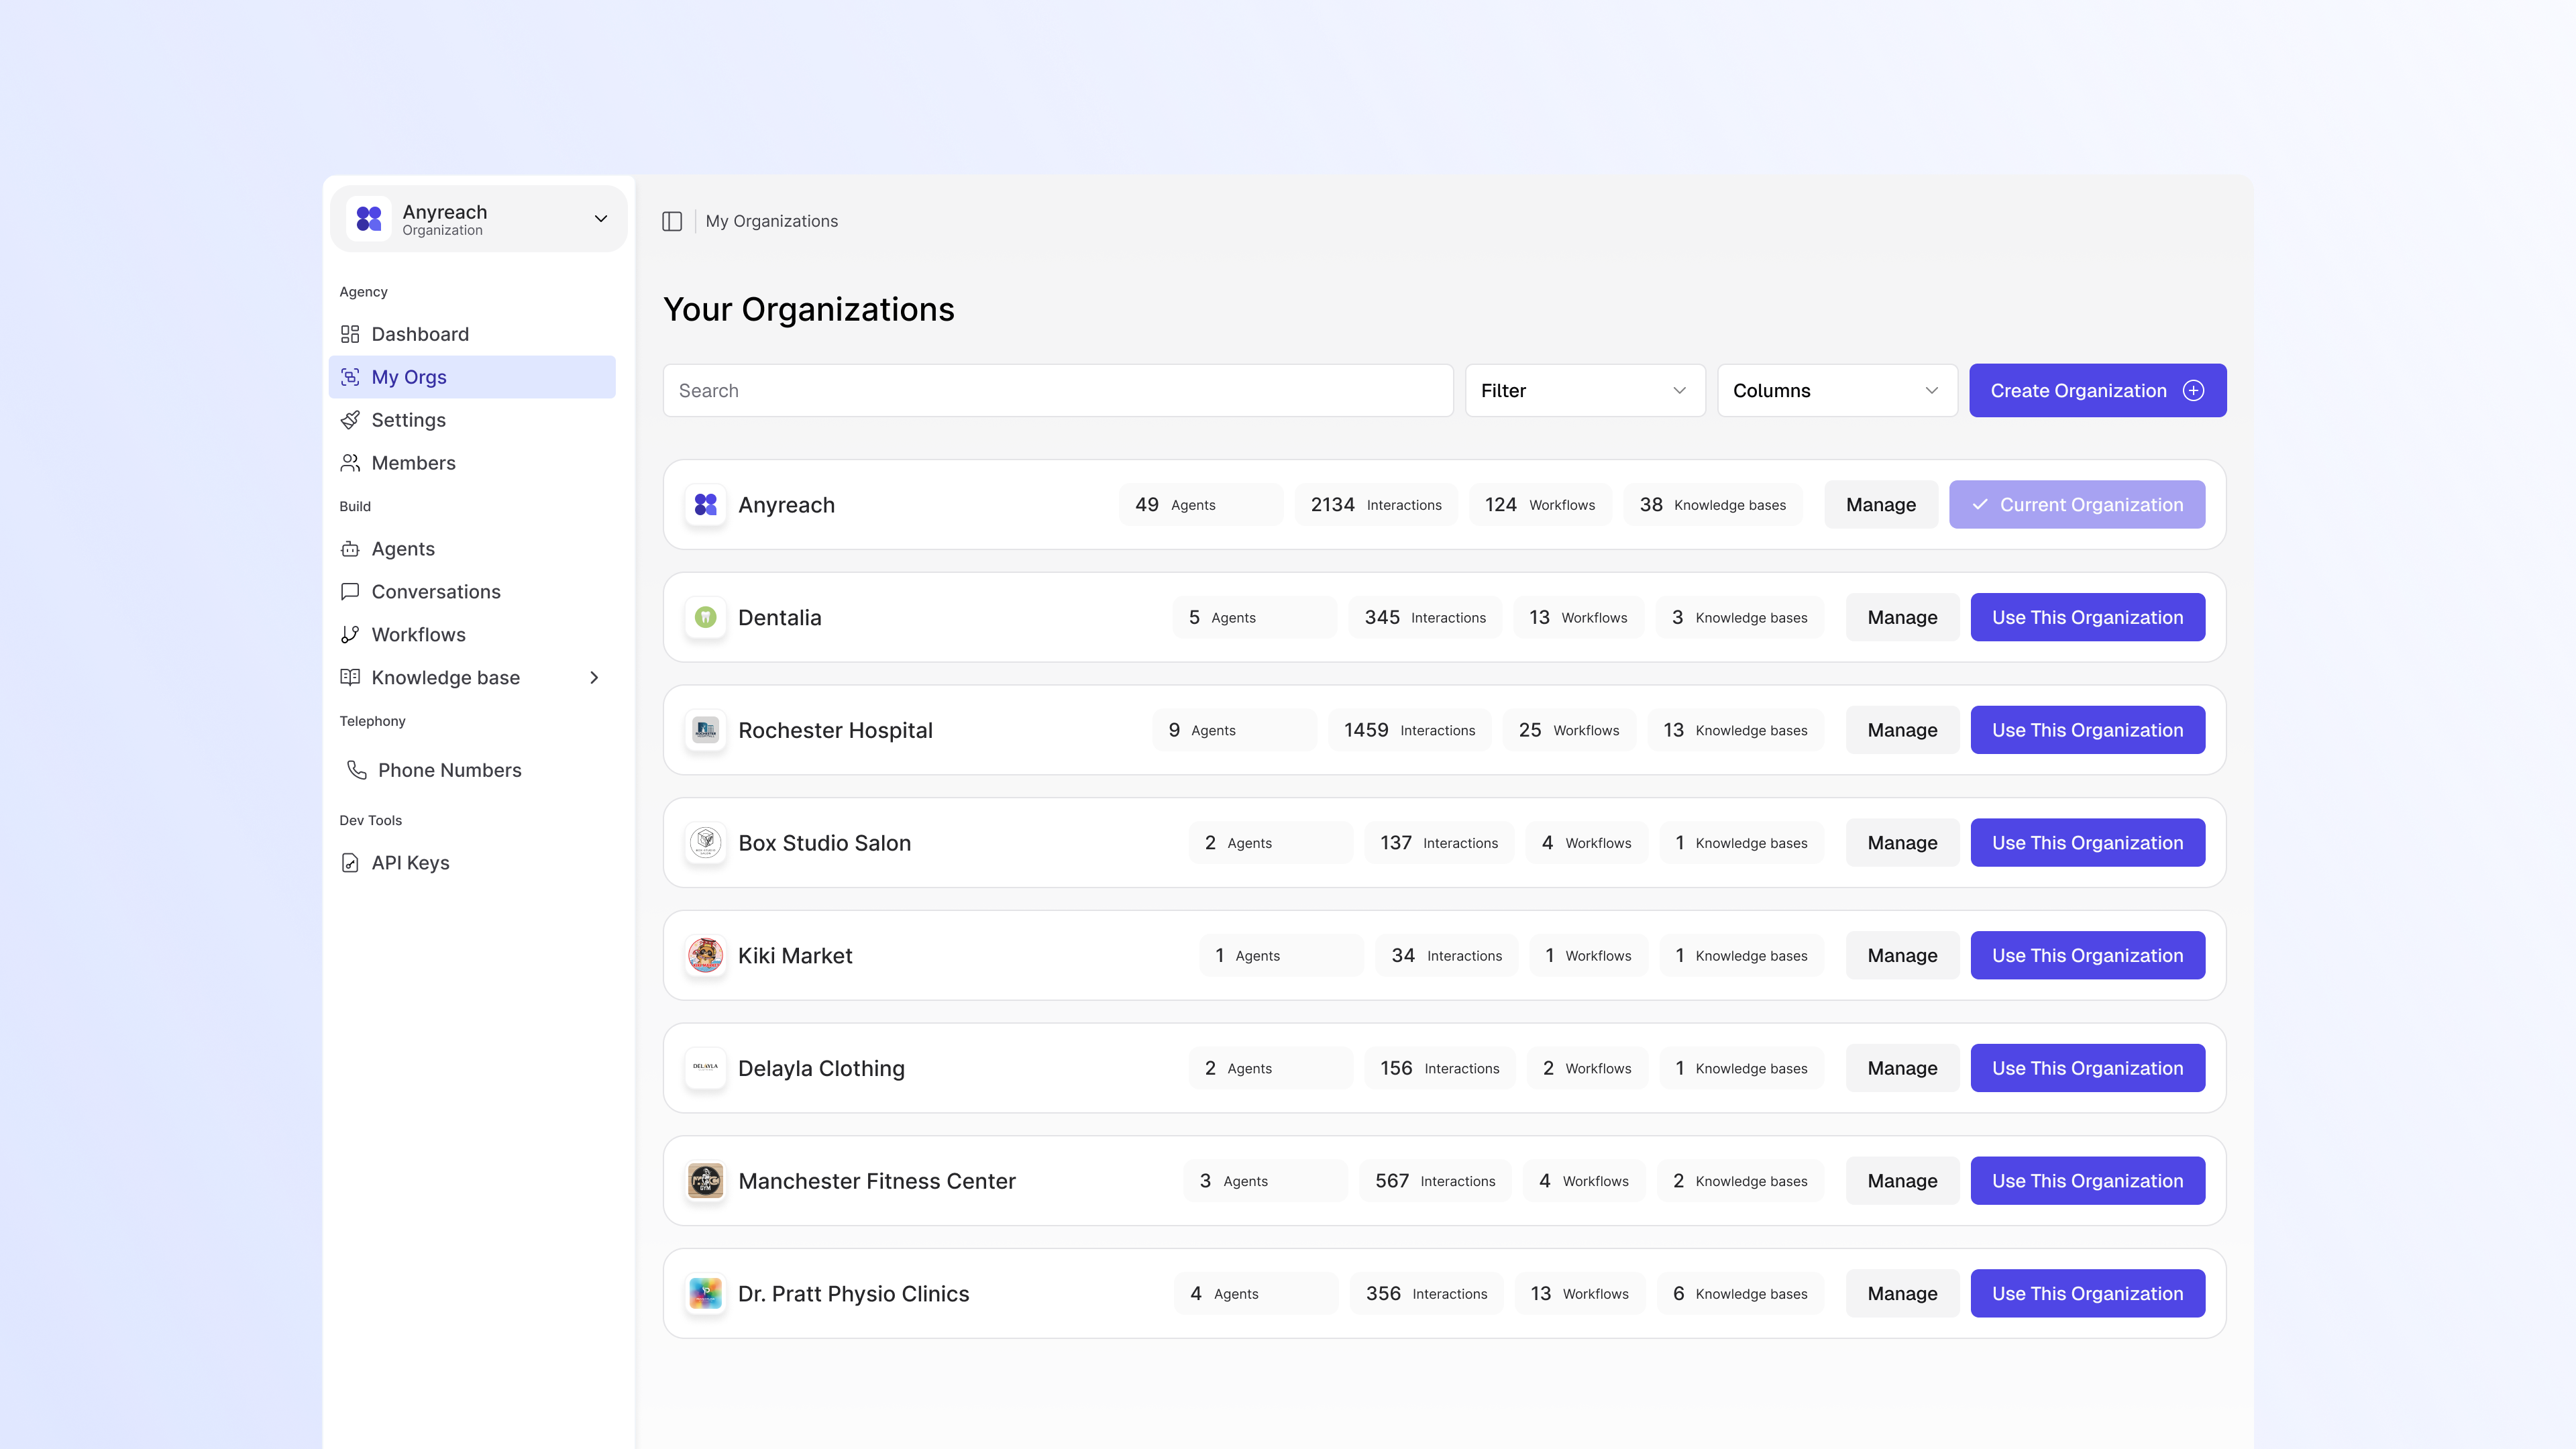Image resolution: width=2576 pixels, height=1449 pixels.
Task: Expand the organization switcher dropdown
Action: pyautogui.click(x=600, y=218)
